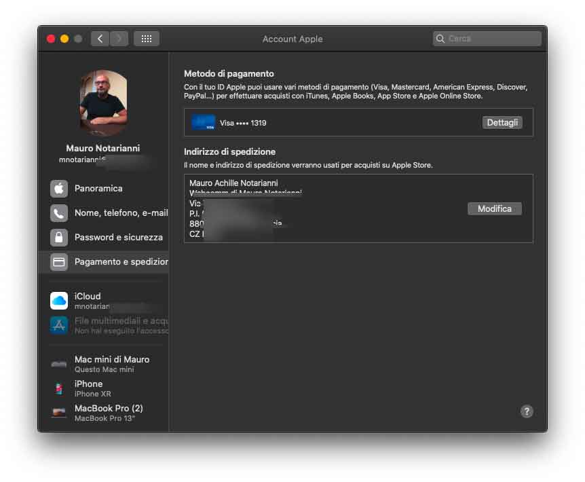Image resolution: width=585 pixels, height=482 pixels.
Task: Open File multimediali e acquisti entry
Action: pyautogui.click(x=104, y=325)
